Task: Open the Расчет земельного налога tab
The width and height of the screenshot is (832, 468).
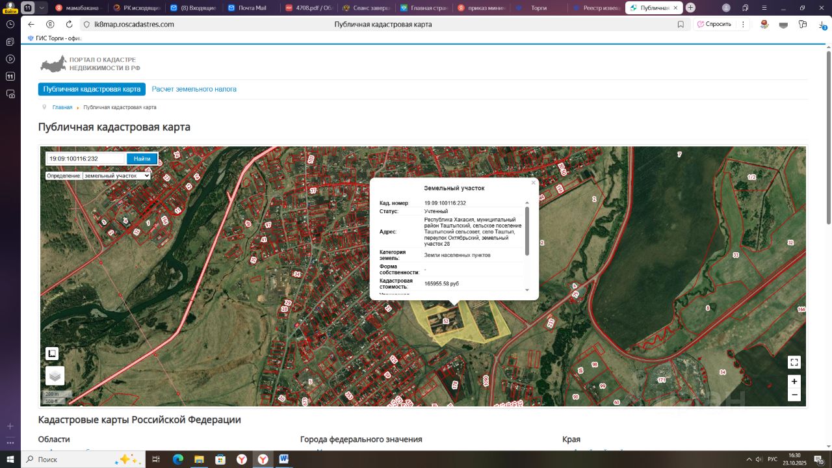Action: click(x=194, y=89)
